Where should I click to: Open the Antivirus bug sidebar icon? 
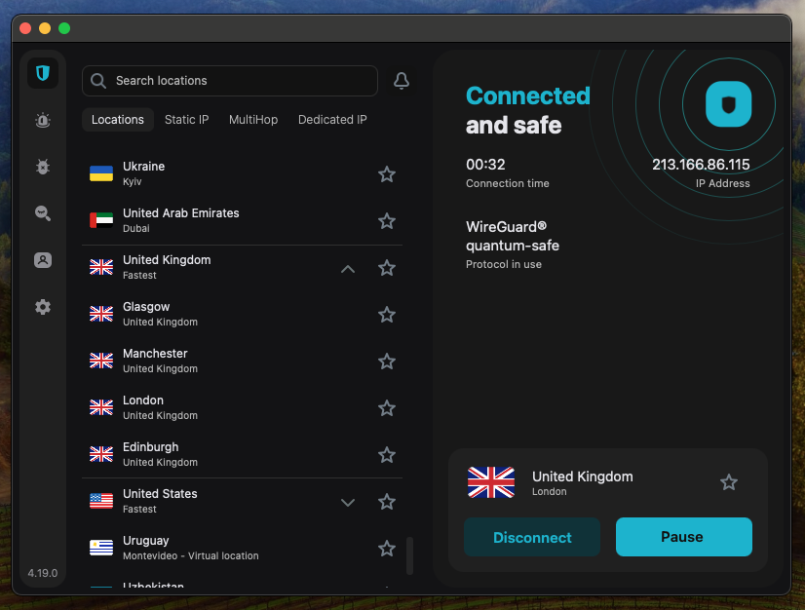tap(43, 167)
